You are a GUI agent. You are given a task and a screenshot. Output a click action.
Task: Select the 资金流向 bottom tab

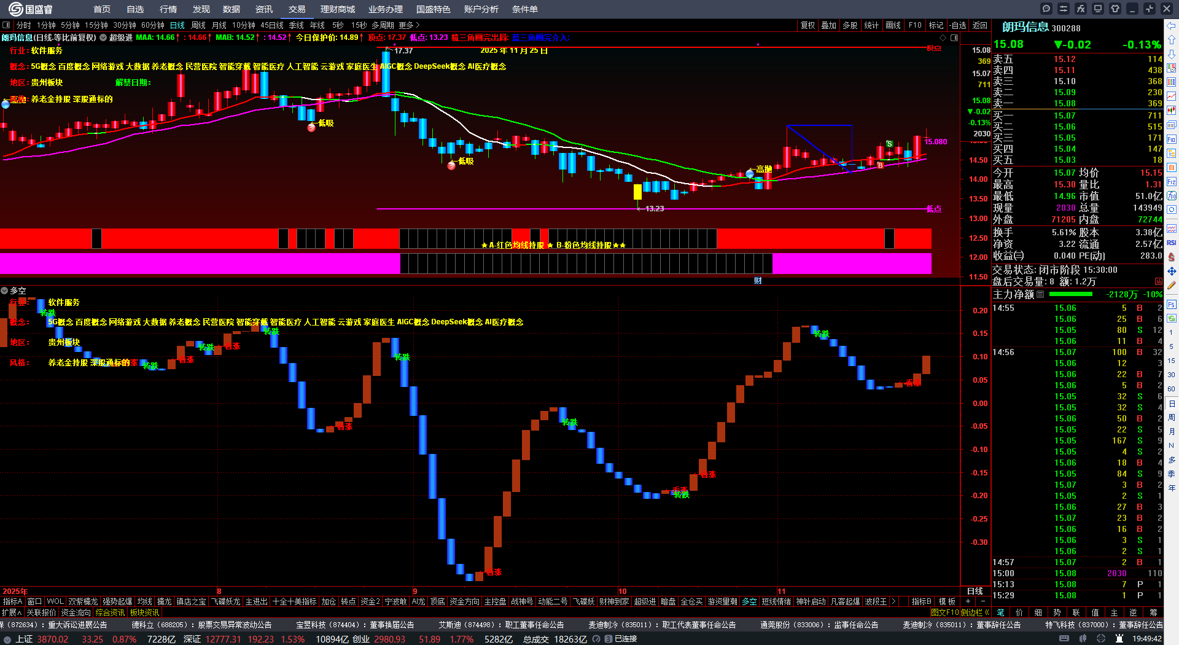76,612
